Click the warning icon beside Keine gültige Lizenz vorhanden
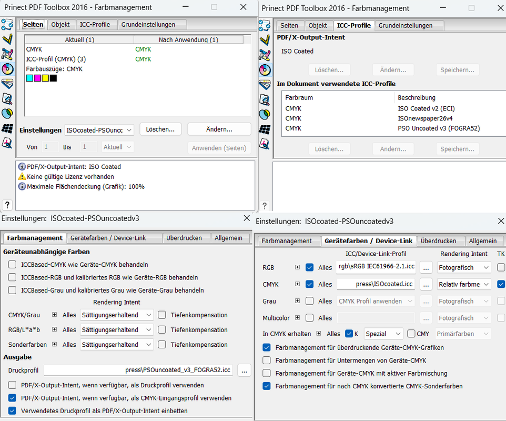The width and height of the screenshot is (506, 421). (22, 177)
